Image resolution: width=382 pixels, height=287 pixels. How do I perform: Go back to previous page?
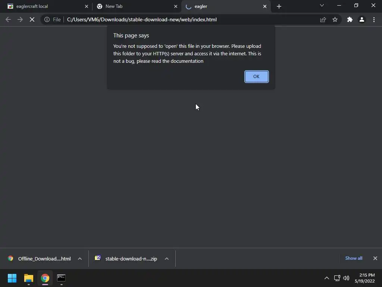pyautogui.click(x=8, y=19)
